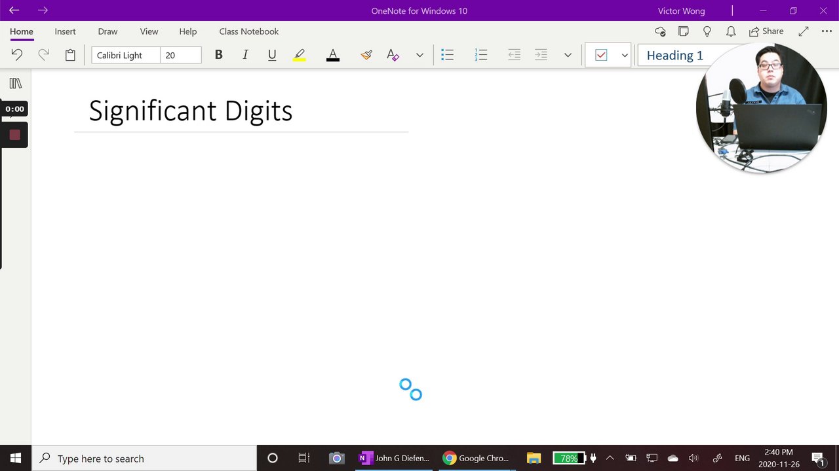
Task: Click the Undo arrow icon
Action: [17, 56]
